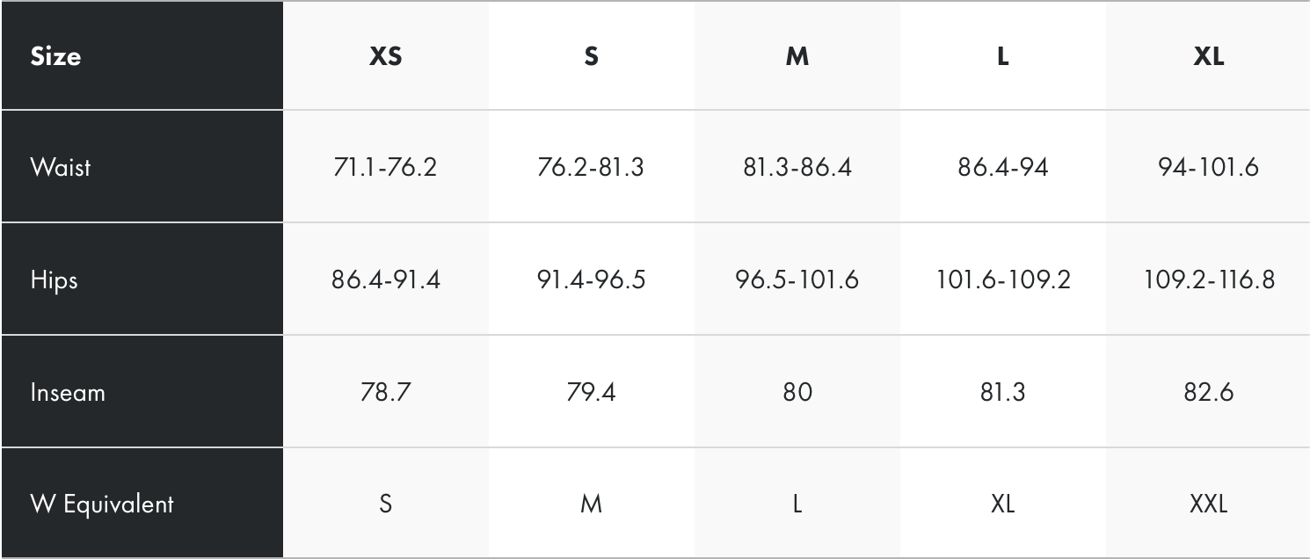Viewport: 1310px width, 559px height.
Task: Select waist value 81.3-86.4 for M
Action: (x=797, y=167)
